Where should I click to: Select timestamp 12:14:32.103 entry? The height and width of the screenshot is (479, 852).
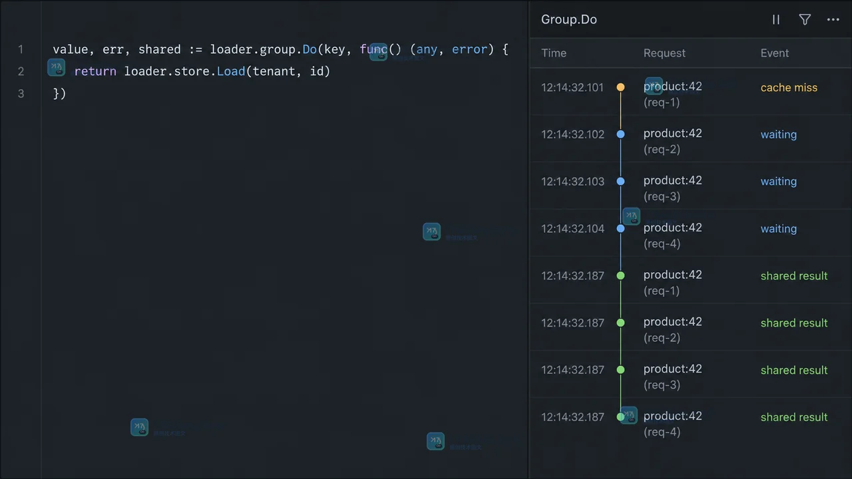572,182
